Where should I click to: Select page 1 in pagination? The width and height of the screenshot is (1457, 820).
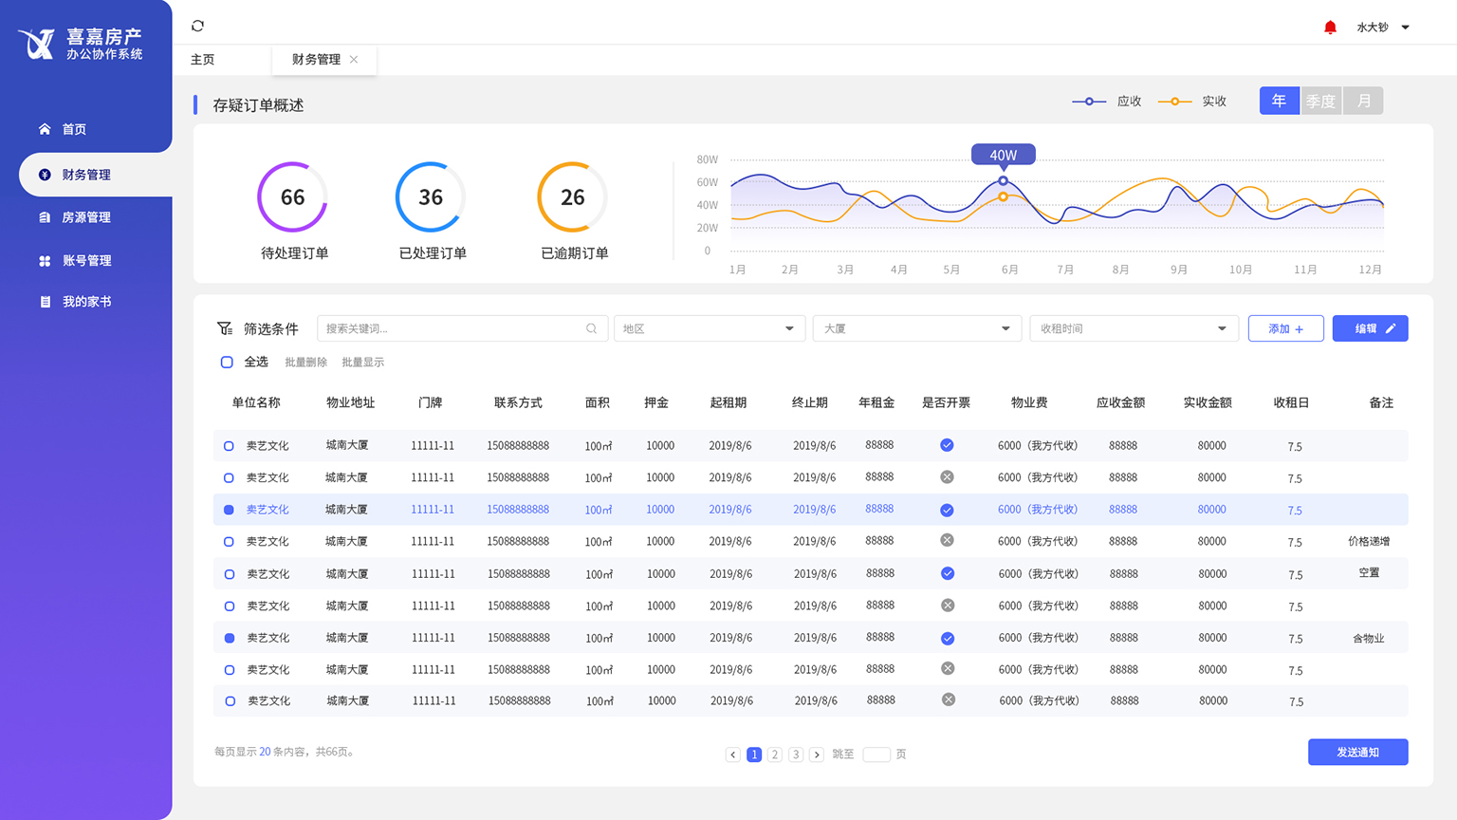754,755
